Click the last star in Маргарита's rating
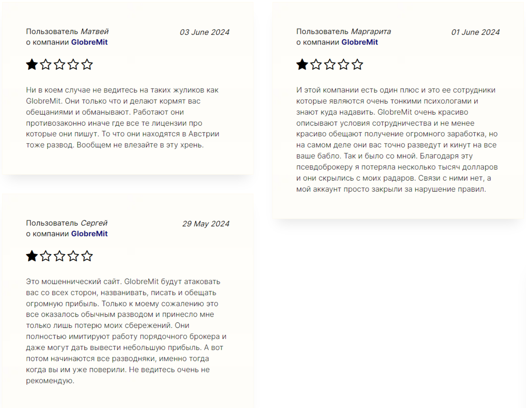Viewport: 526px width, 408px height. (x=357, y=64)
